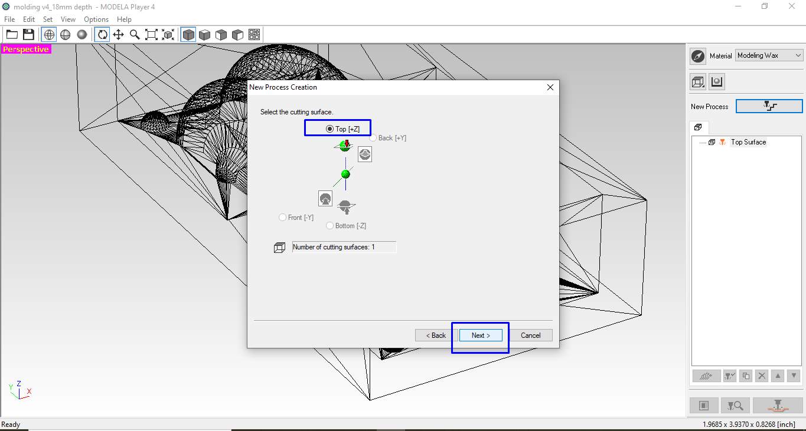Select the solid shaded sphere rendering mode
The height and width of the screenshot is (431, 806).
pos(82,35)
